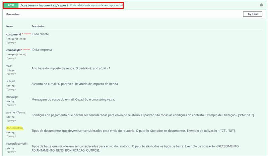The width and height of the screenshot is (268, 156).
Task: Click the 'Ano base do imposto de renda' description
Action: click(71, 68)
